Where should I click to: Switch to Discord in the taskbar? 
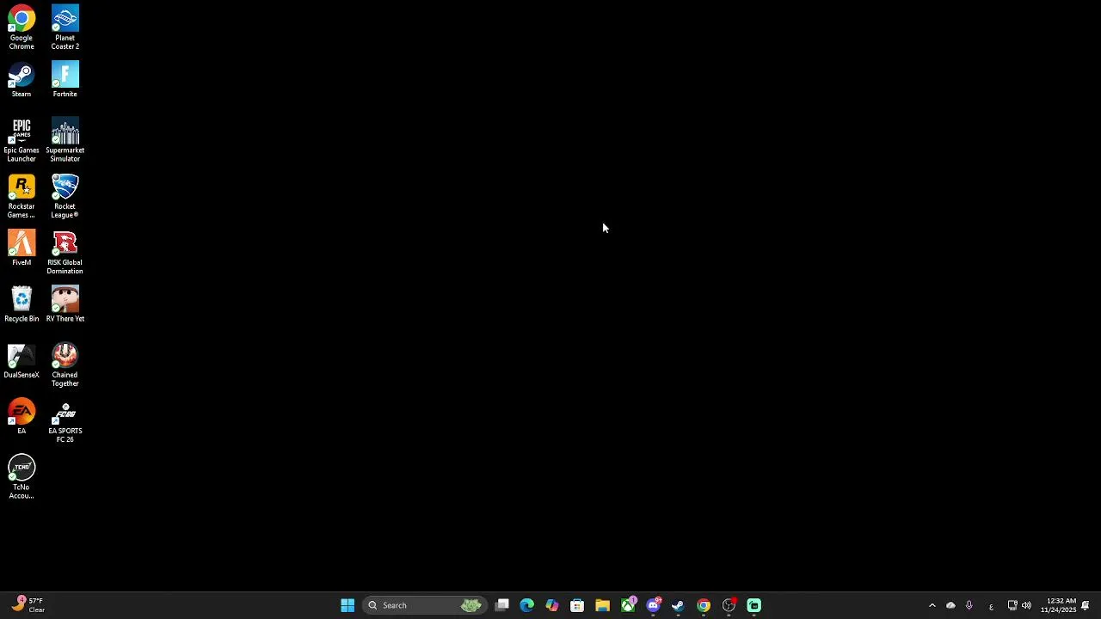pos(653,605)
